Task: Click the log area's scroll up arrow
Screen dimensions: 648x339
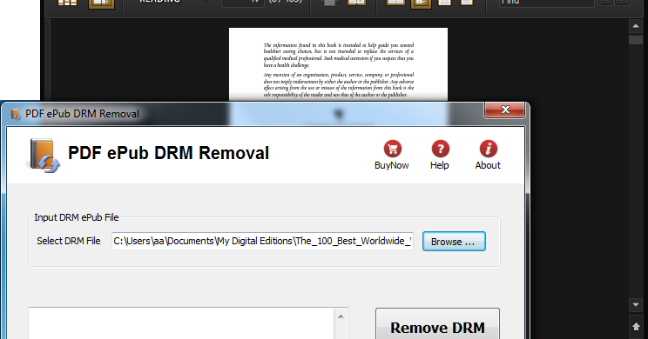Action: pyautogui.click(x=341, y=316)
